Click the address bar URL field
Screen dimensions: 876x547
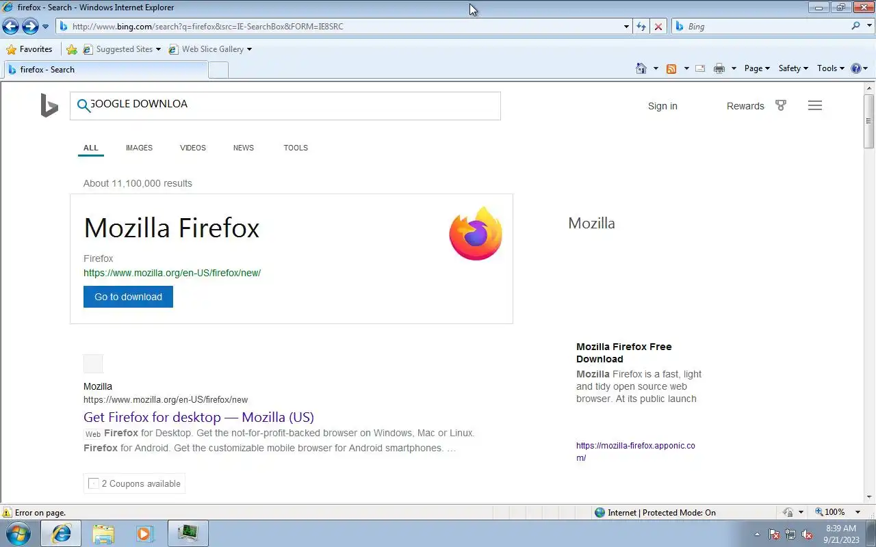pos(339,27)
